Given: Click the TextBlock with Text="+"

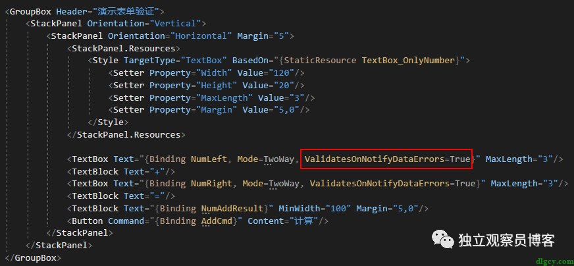Looking at the screenshot, I should click(x=121, y=171).
